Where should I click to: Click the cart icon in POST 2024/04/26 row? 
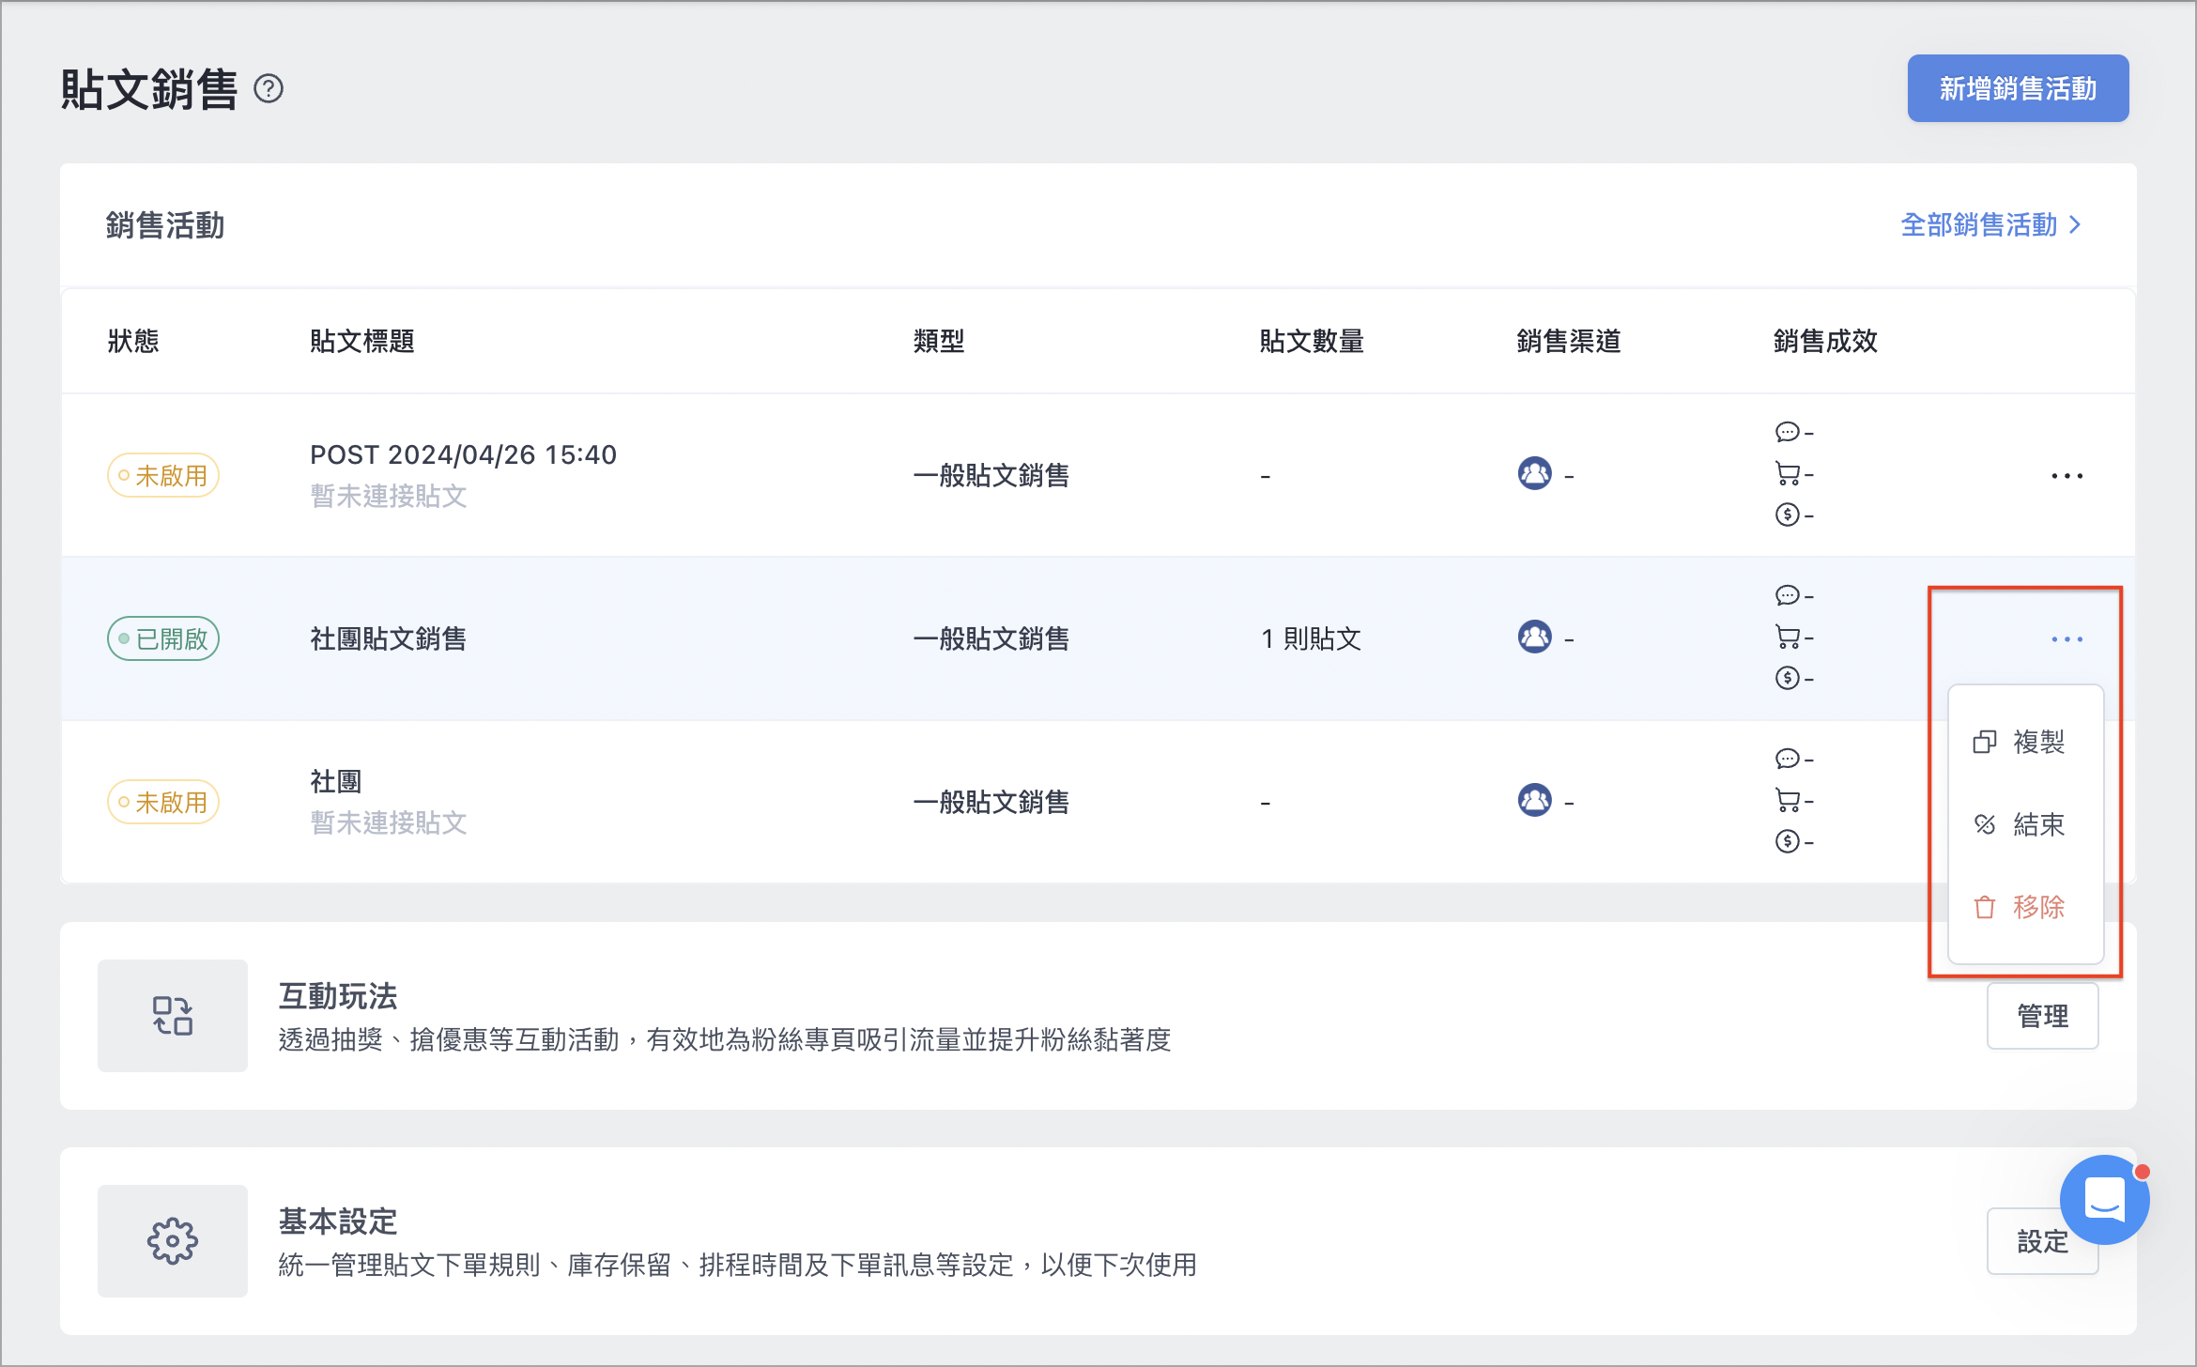pyautogui.click(x=1787, y=474)
